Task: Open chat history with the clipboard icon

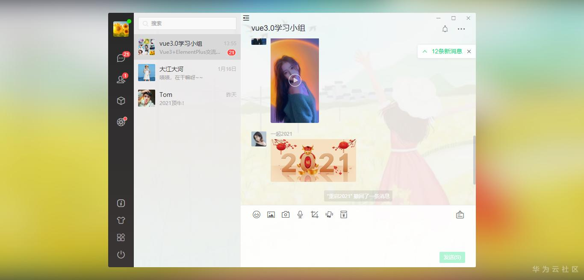Action: click(460, 214)
